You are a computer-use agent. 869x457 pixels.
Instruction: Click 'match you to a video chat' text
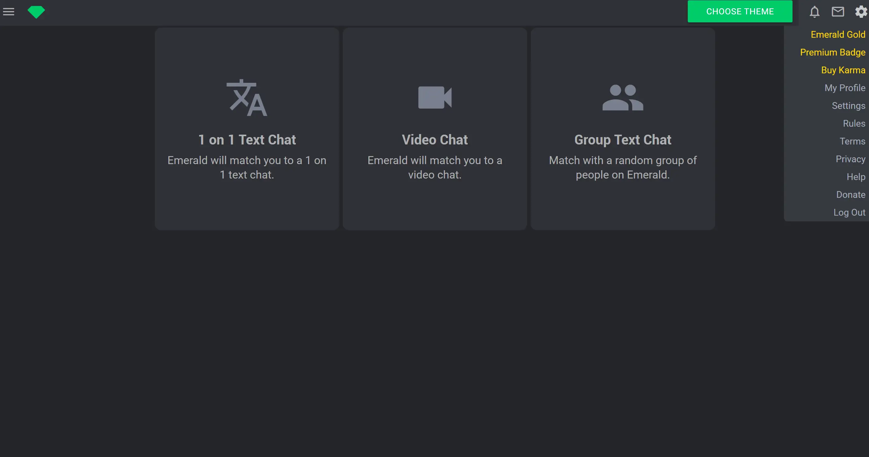pyautogui.click(x=435, y=167)
